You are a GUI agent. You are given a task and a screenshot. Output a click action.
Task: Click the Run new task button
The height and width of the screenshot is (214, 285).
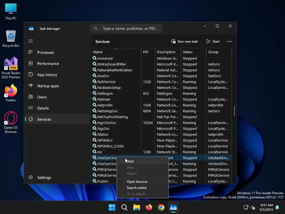tap(185, 42)
